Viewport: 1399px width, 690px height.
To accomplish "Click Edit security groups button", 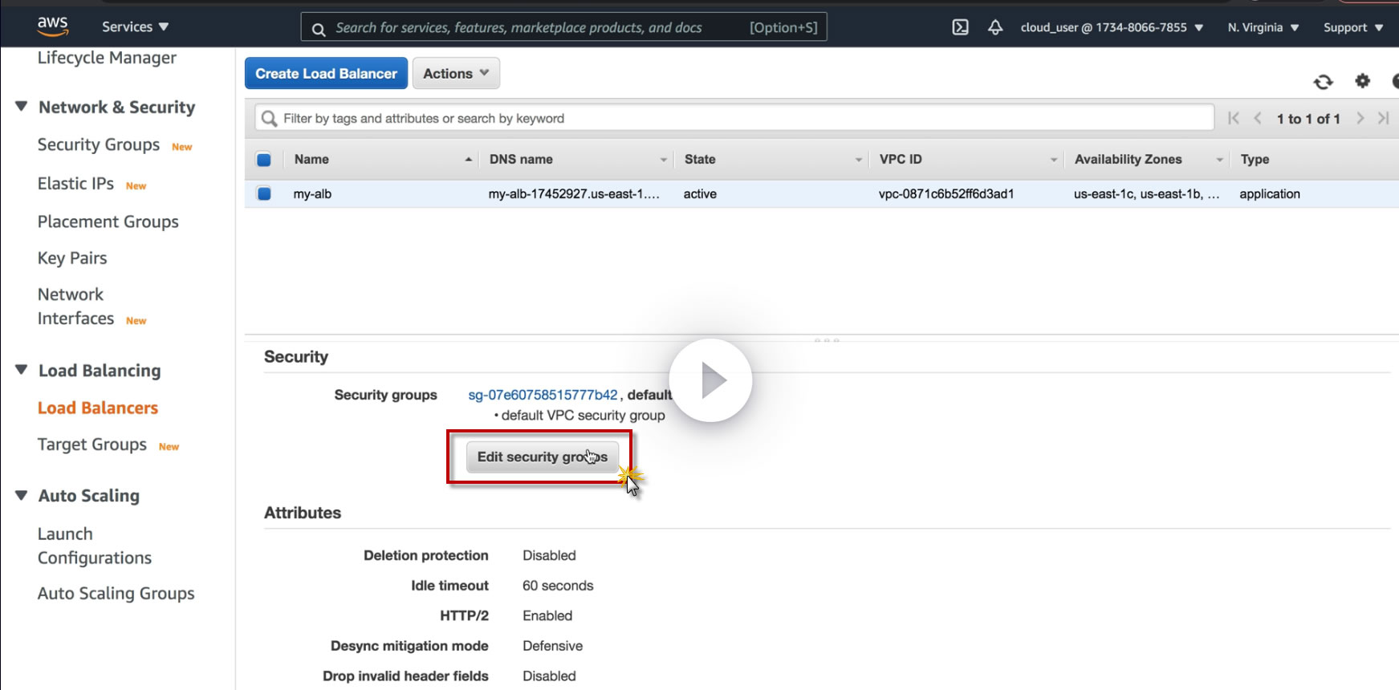I will [543, 457].
